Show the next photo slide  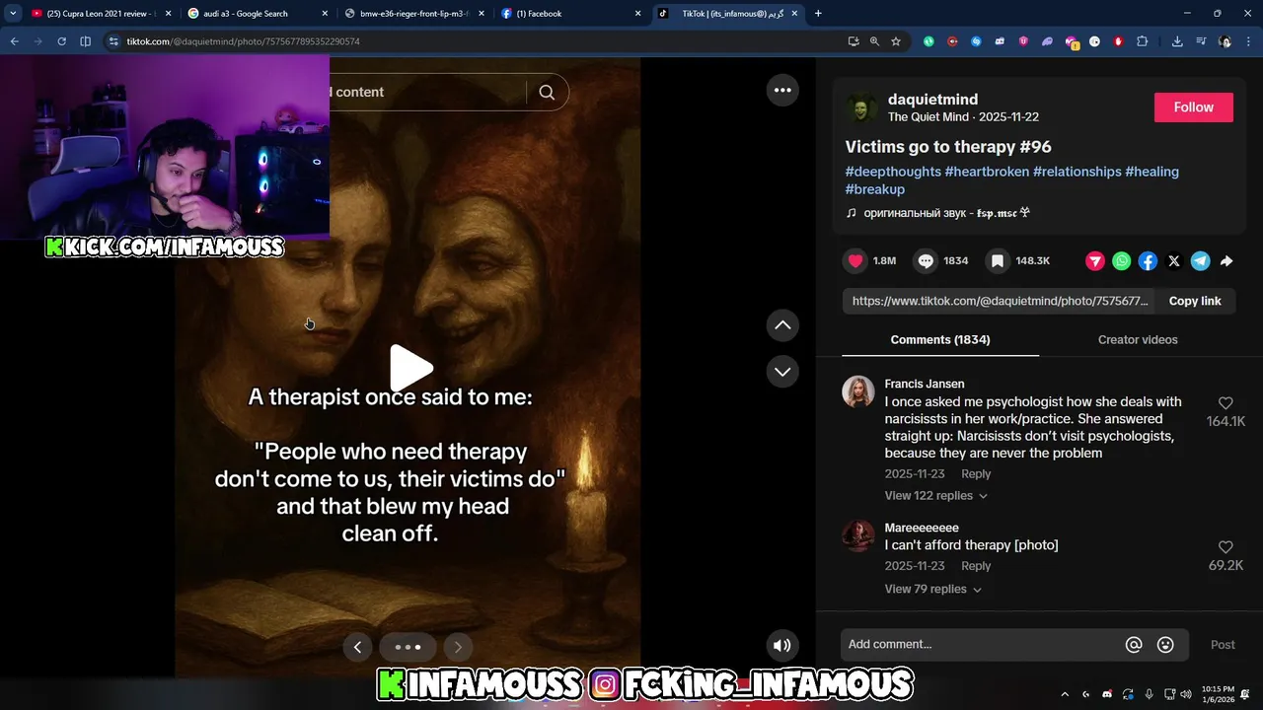pyautogui.click(x=457, y=647)
